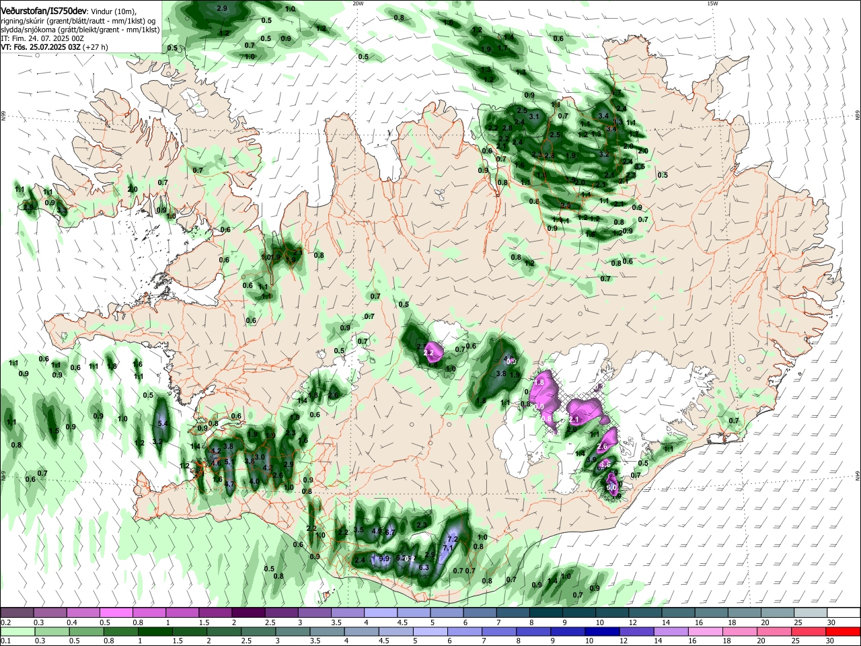Click the 7.1 precipitation value on the map

[x=448, y=549]
